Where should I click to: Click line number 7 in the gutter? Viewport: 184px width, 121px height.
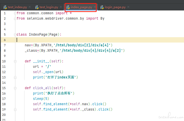tap(5, 45)
